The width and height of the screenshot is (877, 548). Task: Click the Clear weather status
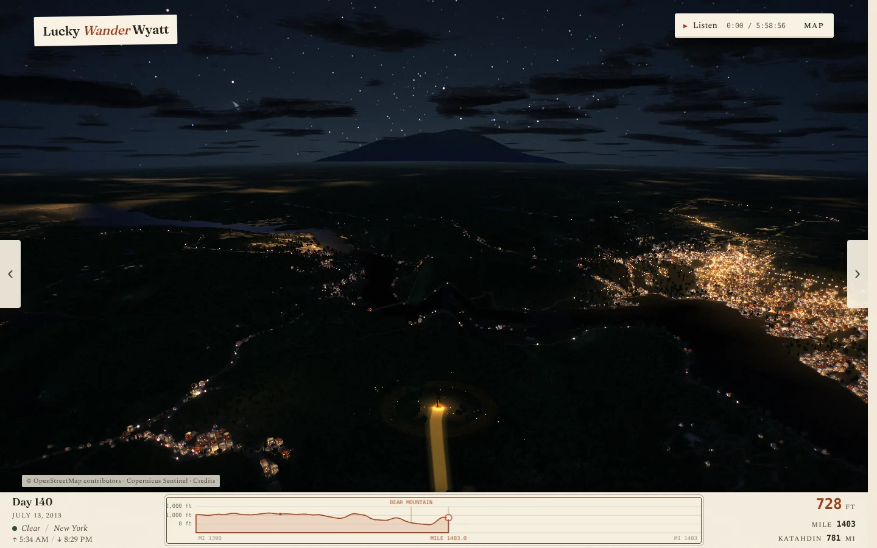[30, 529]
